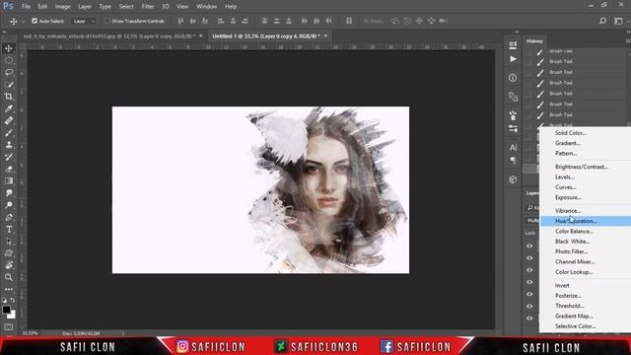Select the Lasso tool
The image size is (631, 355).
coord(9,72)
